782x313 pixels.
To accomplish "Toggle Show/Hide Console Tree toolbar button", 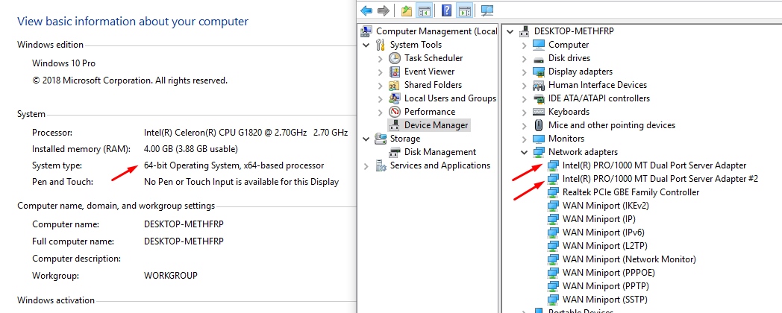I will click(x=424, y=10).
